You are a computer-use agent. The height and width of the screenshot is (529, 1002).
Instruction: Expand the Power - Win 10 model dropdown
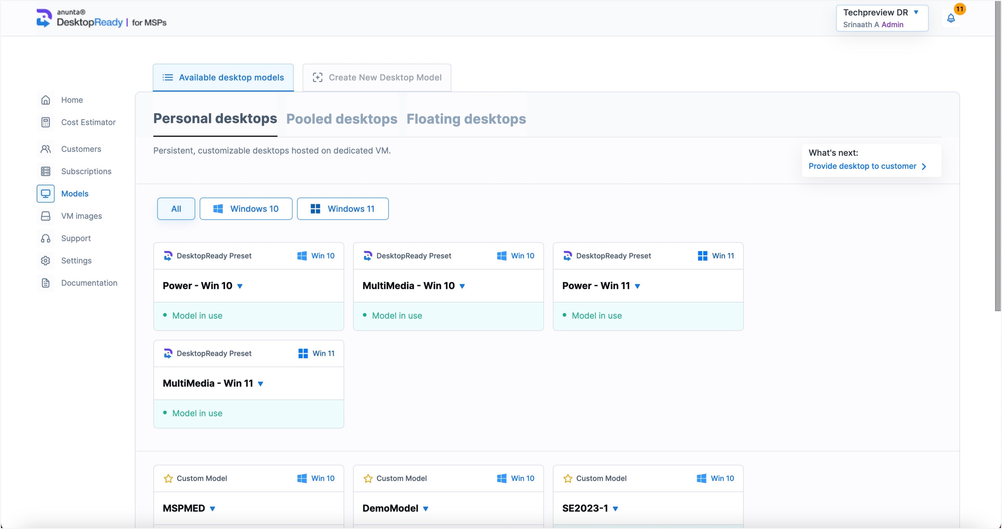pos(240,286)
